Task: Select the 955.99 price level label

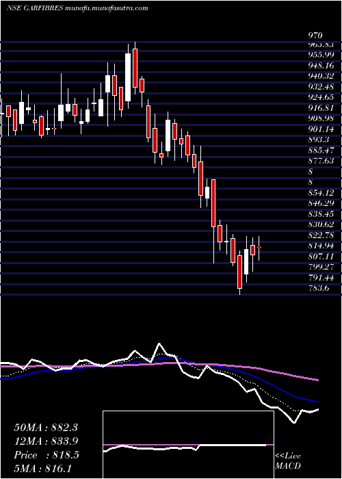Action: (x=321, y=55)
